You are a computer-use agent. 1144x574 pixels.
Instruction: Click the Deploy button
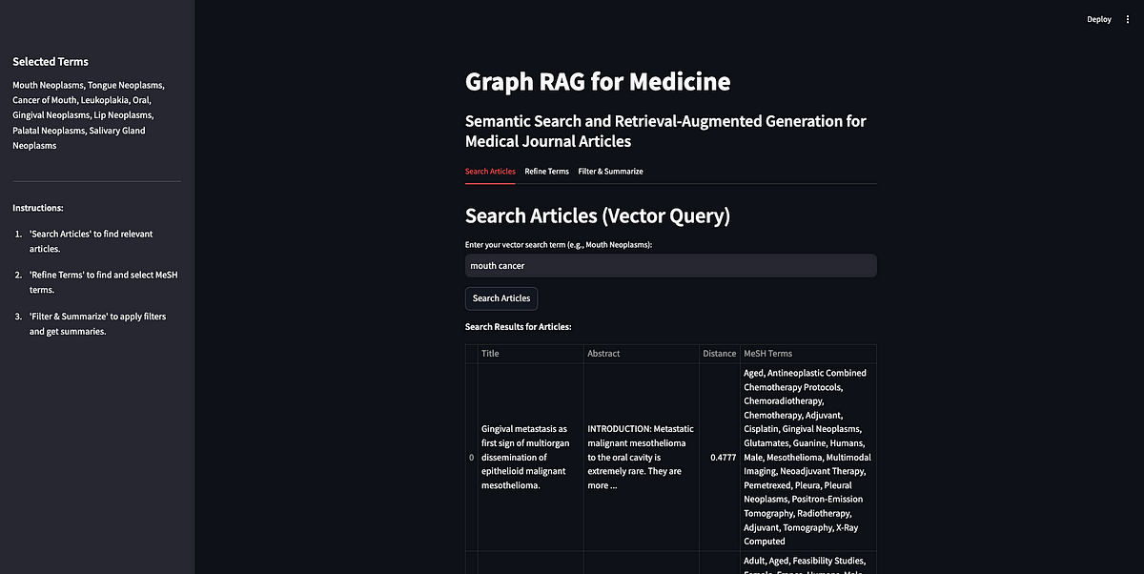1098,19
